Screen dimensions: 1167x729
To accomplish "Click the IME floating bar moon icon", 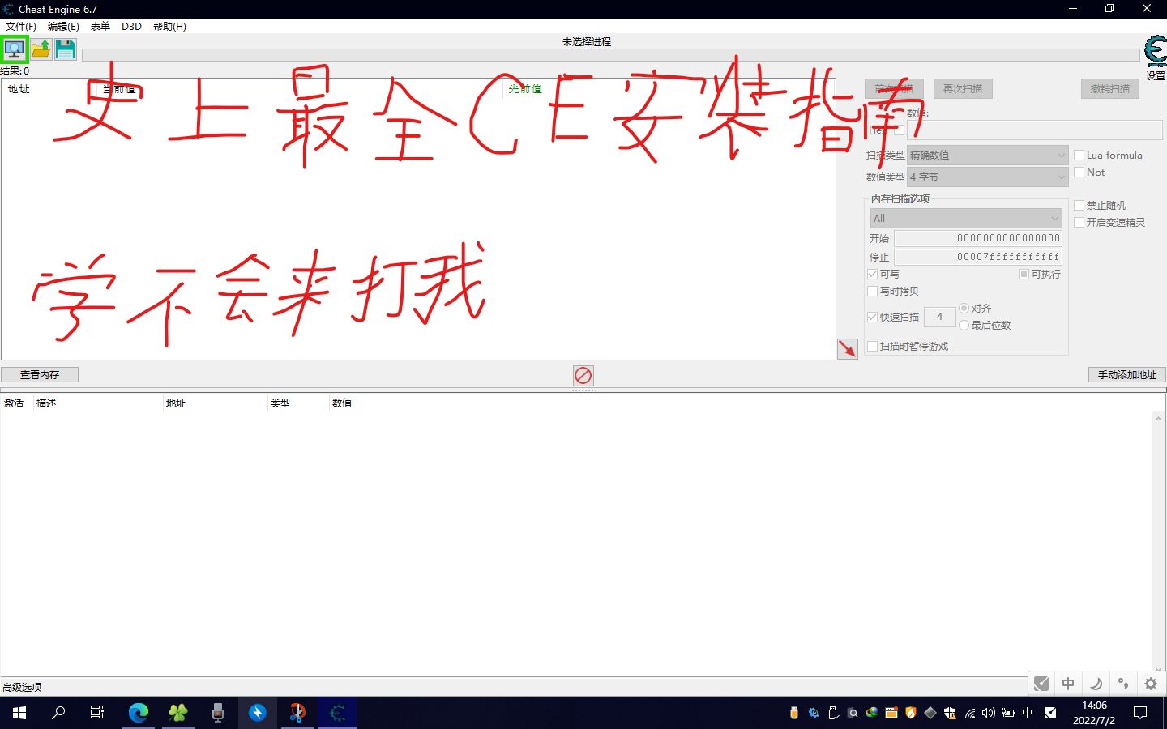I will (1096, 684).
